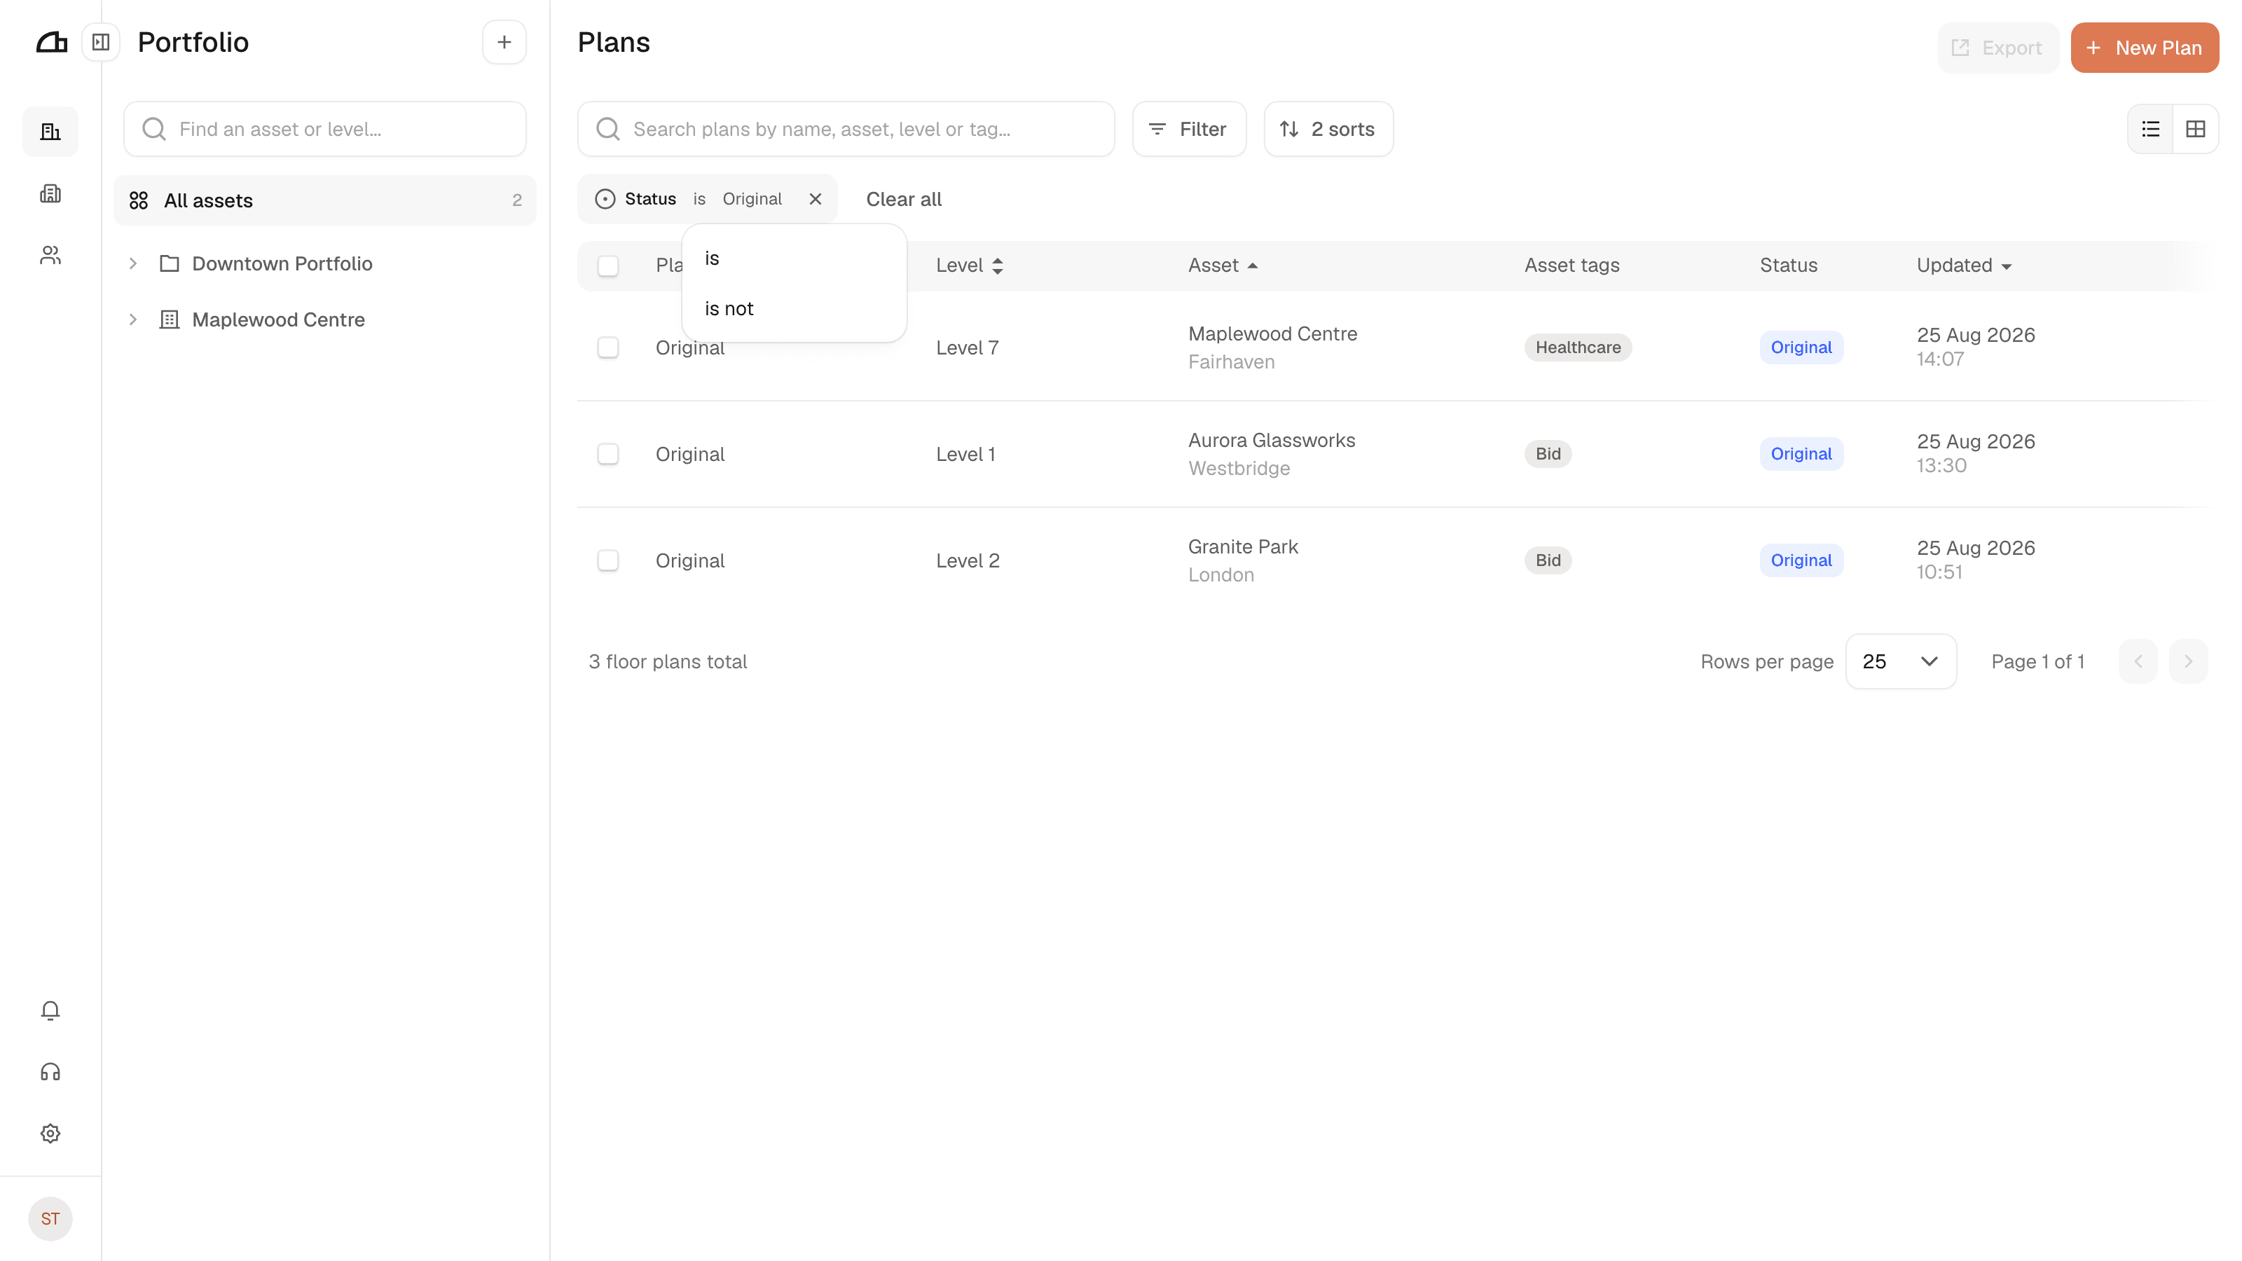Add new portfolio item with plus icon
The width and height of the screenshot is (2242, 1261).
tap(504, 42)
